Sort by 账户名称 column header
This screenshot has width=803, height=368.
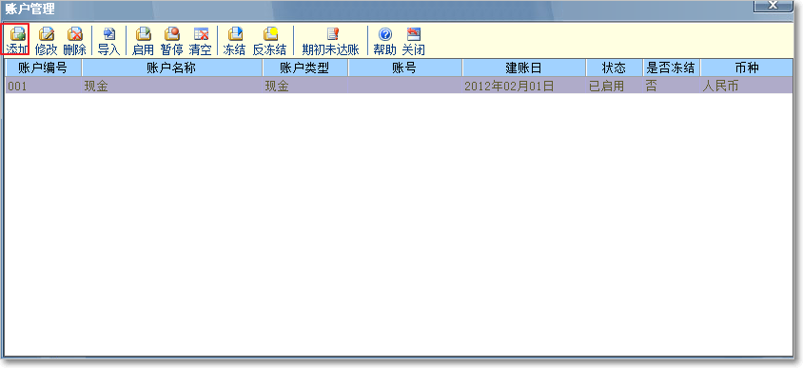(172, 68)
